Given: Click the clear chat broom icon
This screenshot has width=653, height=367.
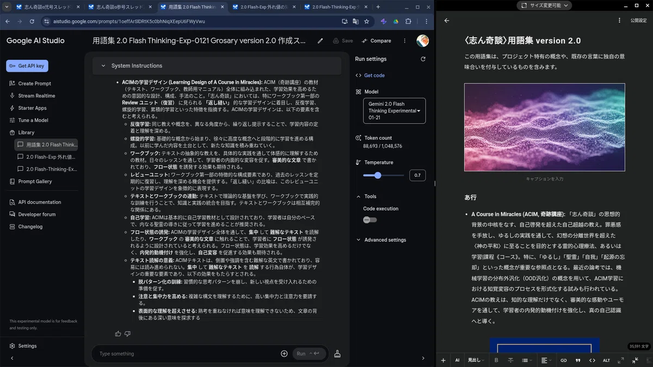Looking at the screenshot, I should pos(337,354).
